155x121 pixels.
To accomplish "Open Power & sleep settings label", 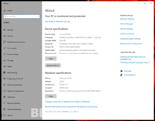I will (x=13, y=54).
